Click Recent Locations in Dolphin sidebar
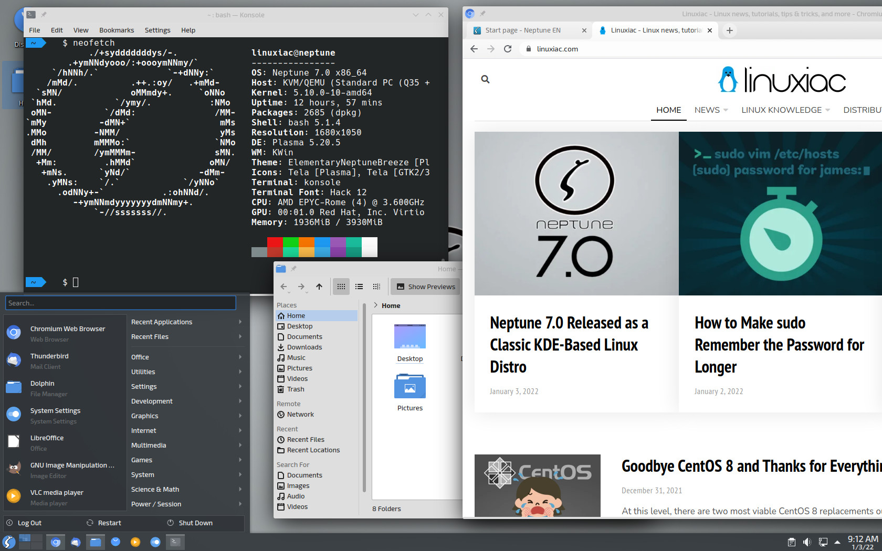882x551 pixels. tap(317, 450)
